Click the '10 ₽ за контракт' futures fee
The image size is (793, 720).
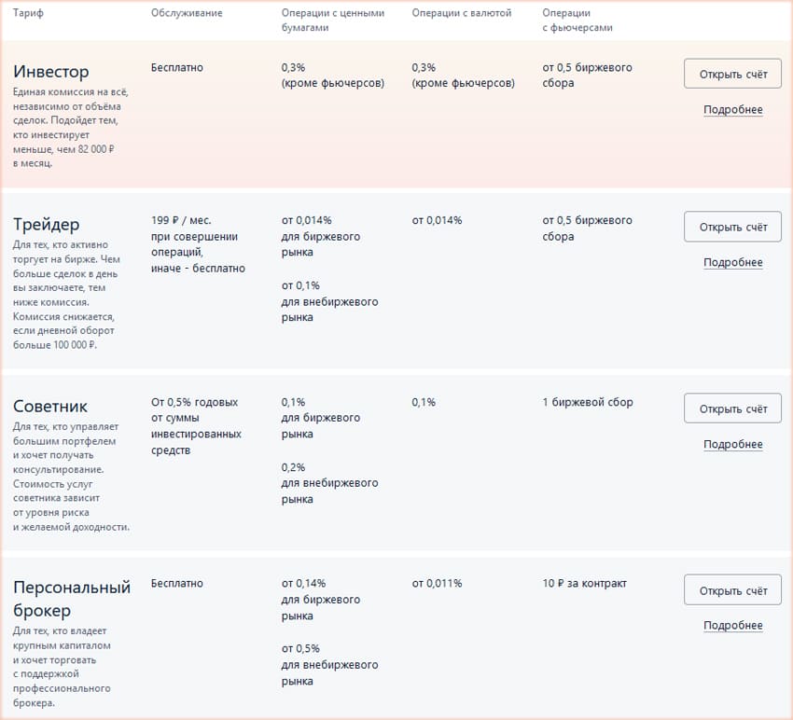click(x=584, y=584)
